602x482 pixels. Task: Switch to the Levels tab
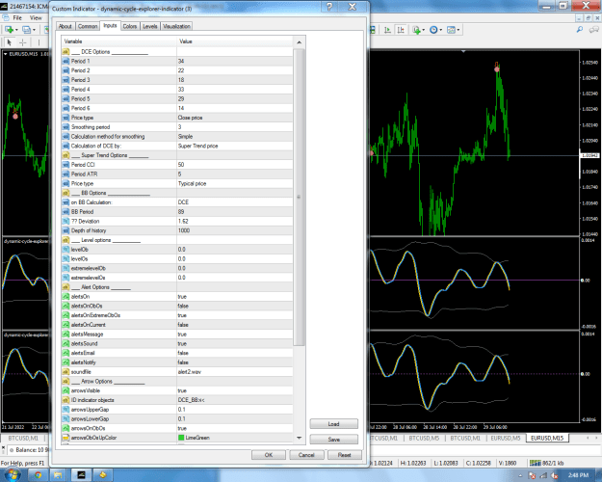point(150,26)
